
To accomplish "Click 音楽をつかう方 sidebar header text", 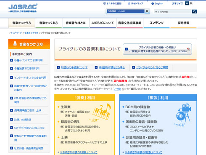I will click(31, 44).
